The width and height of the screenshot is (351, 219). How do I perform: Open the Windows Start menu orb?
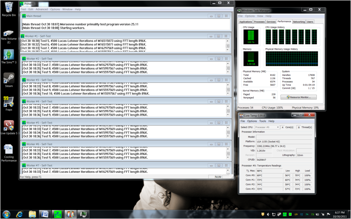[6, 214]
